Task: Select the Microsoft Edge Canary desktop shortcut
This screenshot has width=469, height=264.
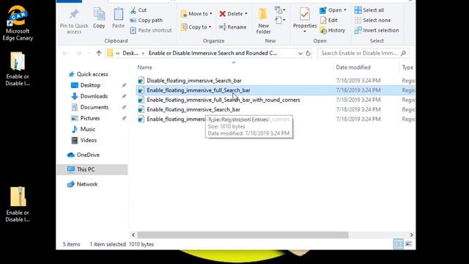Action: pyautogui.click(x=18, y=23)
